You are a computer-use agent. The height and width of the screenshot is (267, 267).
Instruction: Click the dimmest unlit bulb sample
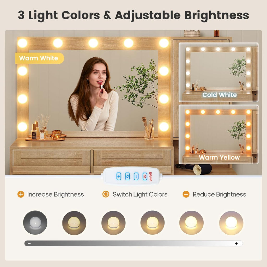coord(35,223)
